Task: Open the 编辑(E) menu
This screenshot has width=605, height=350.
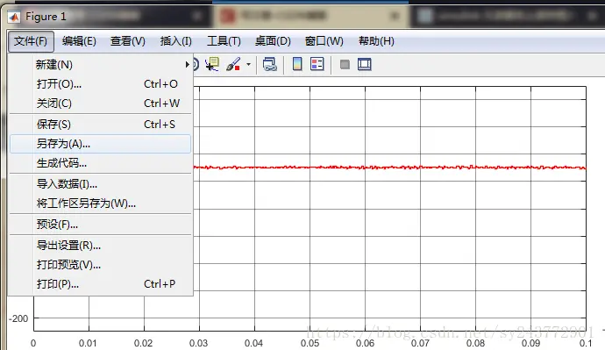Action: [x=79, y=41]
